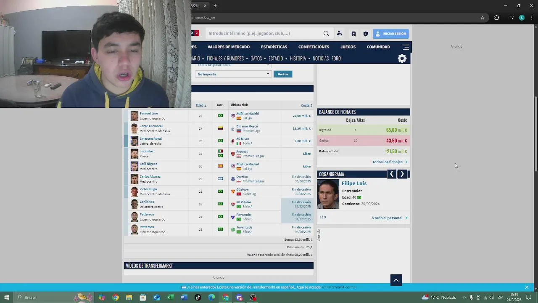Image resolution: width=538 pixels, height=303 pixels.
Task: Open the notifications center icon
Action: 529,298
